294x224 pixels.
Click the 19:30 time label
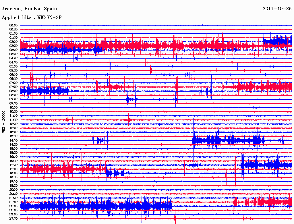pyautogui.click(x=13, y=186)
